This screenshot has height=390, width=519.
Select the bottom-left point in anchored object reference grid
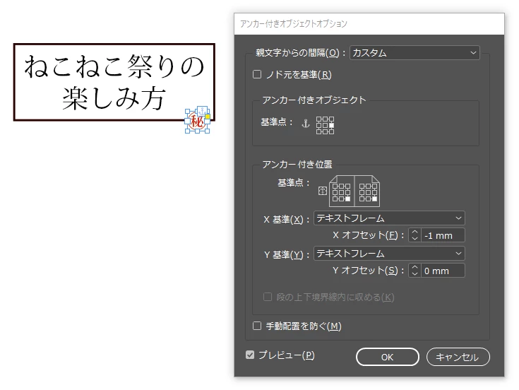click(318, 131)
